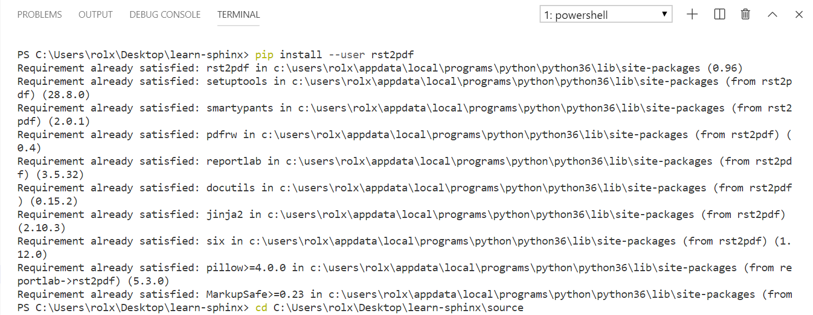Screen dimensions: 813x315
Task: Show the DEBUG CONSOLE tab
Action: (165, 15)
